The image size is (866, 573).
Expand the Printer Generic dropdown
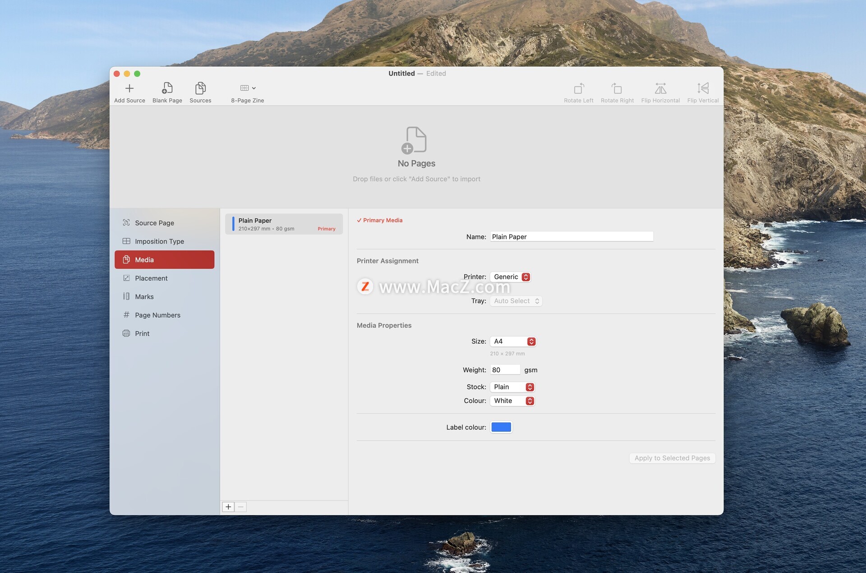[511, 277]
